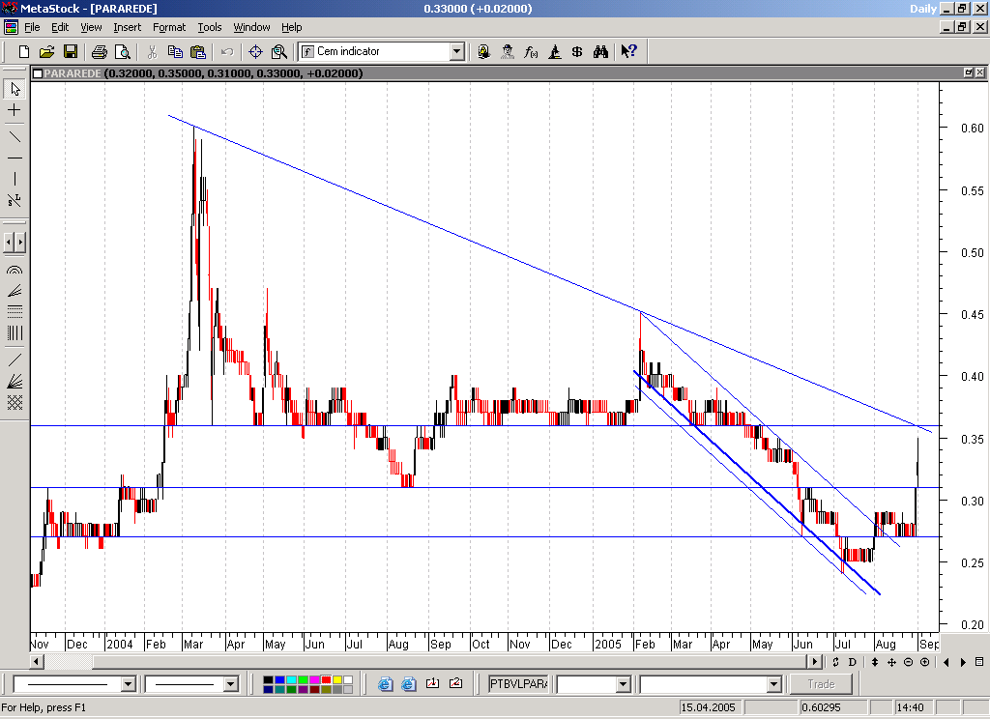Activate the What's This help pointer icon
The width and height of the screenshot is (990, 719).
pyautogui.click(x=628, y=52)
